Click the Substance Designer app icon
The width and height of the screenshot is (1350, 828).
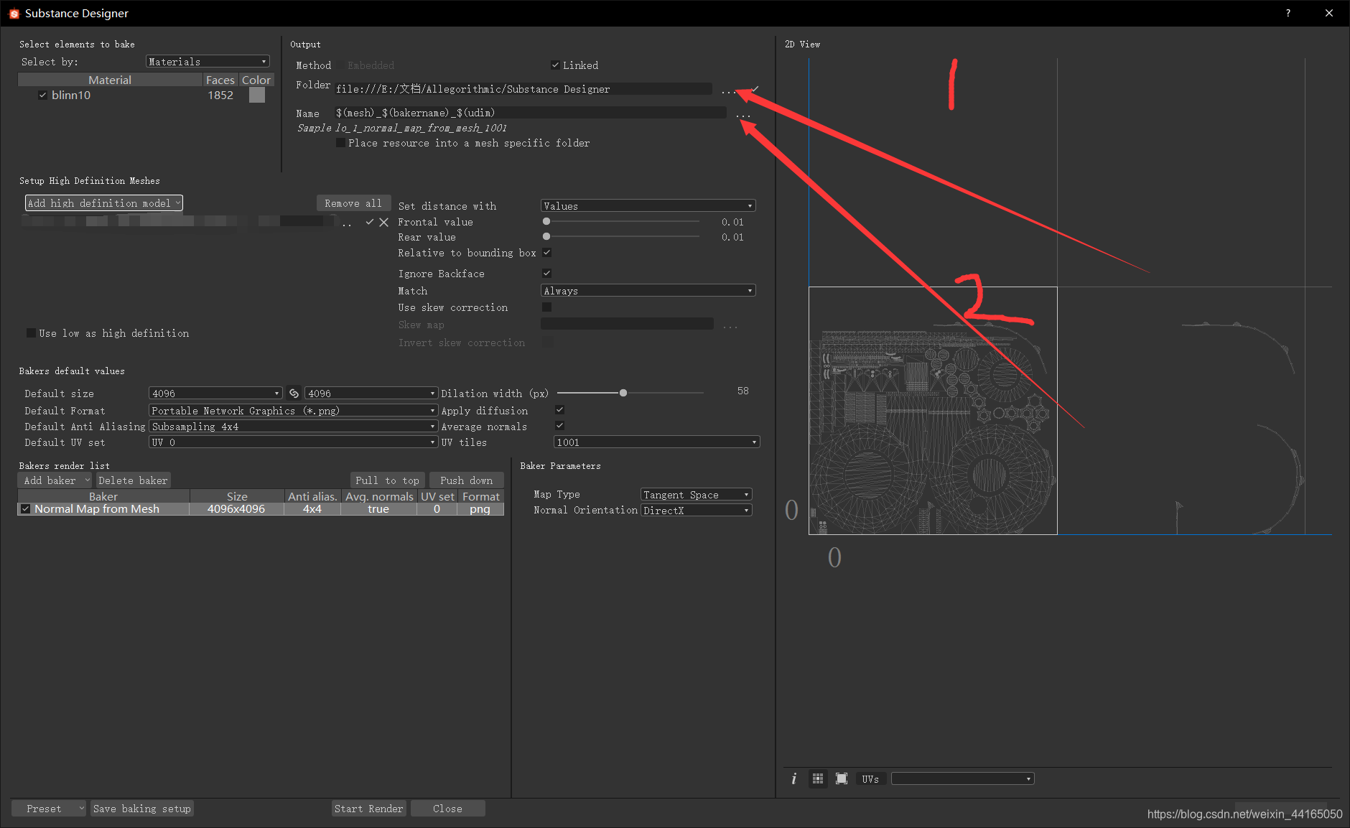[x=13, y=14]
